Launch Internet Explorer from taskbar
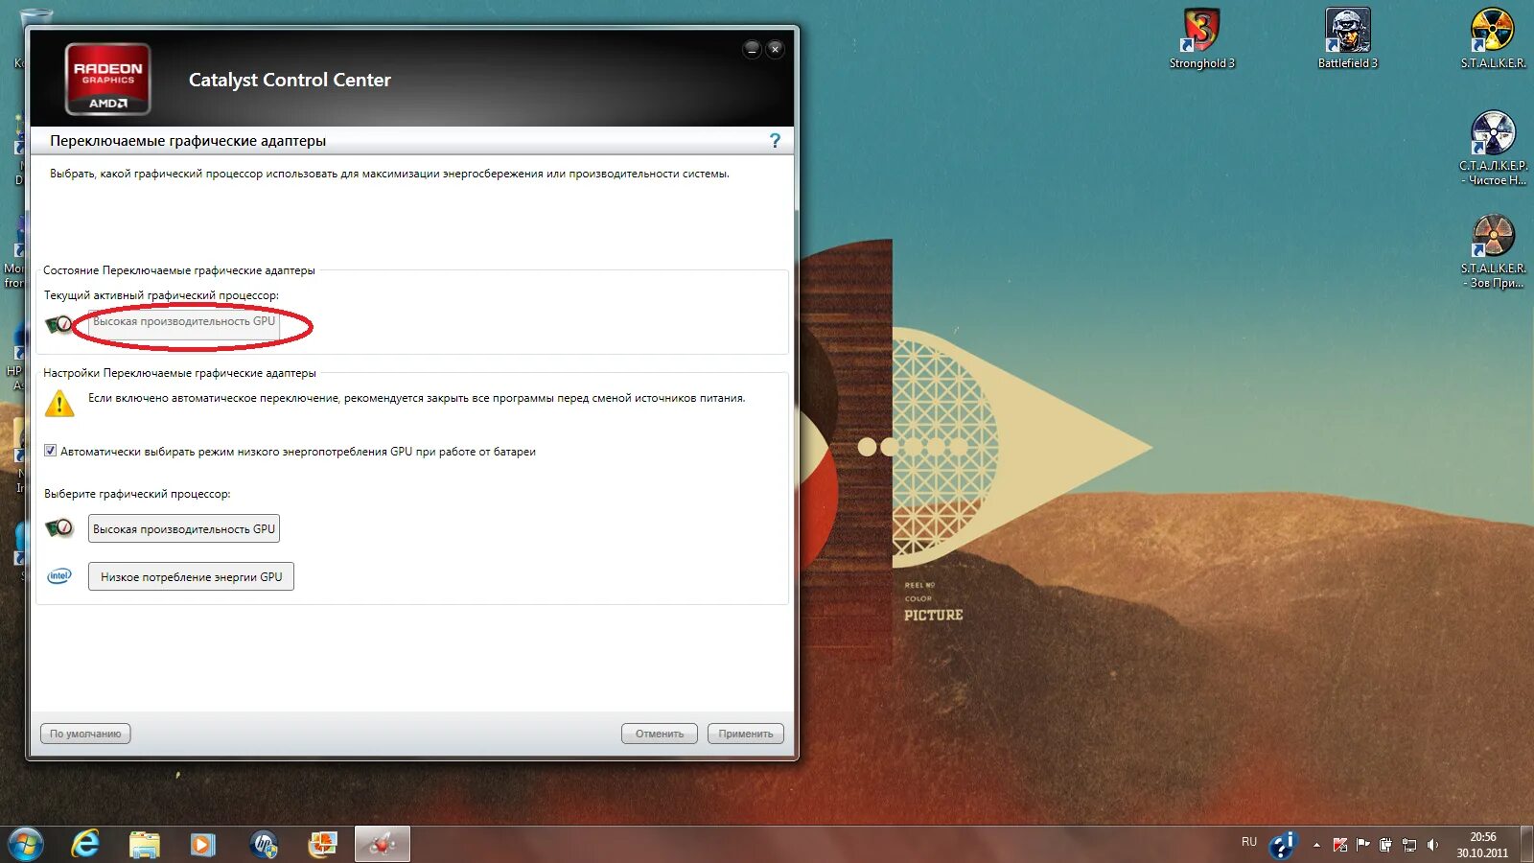The height and width of the screenshot is (863, 1534). click(x=86, y=845)
